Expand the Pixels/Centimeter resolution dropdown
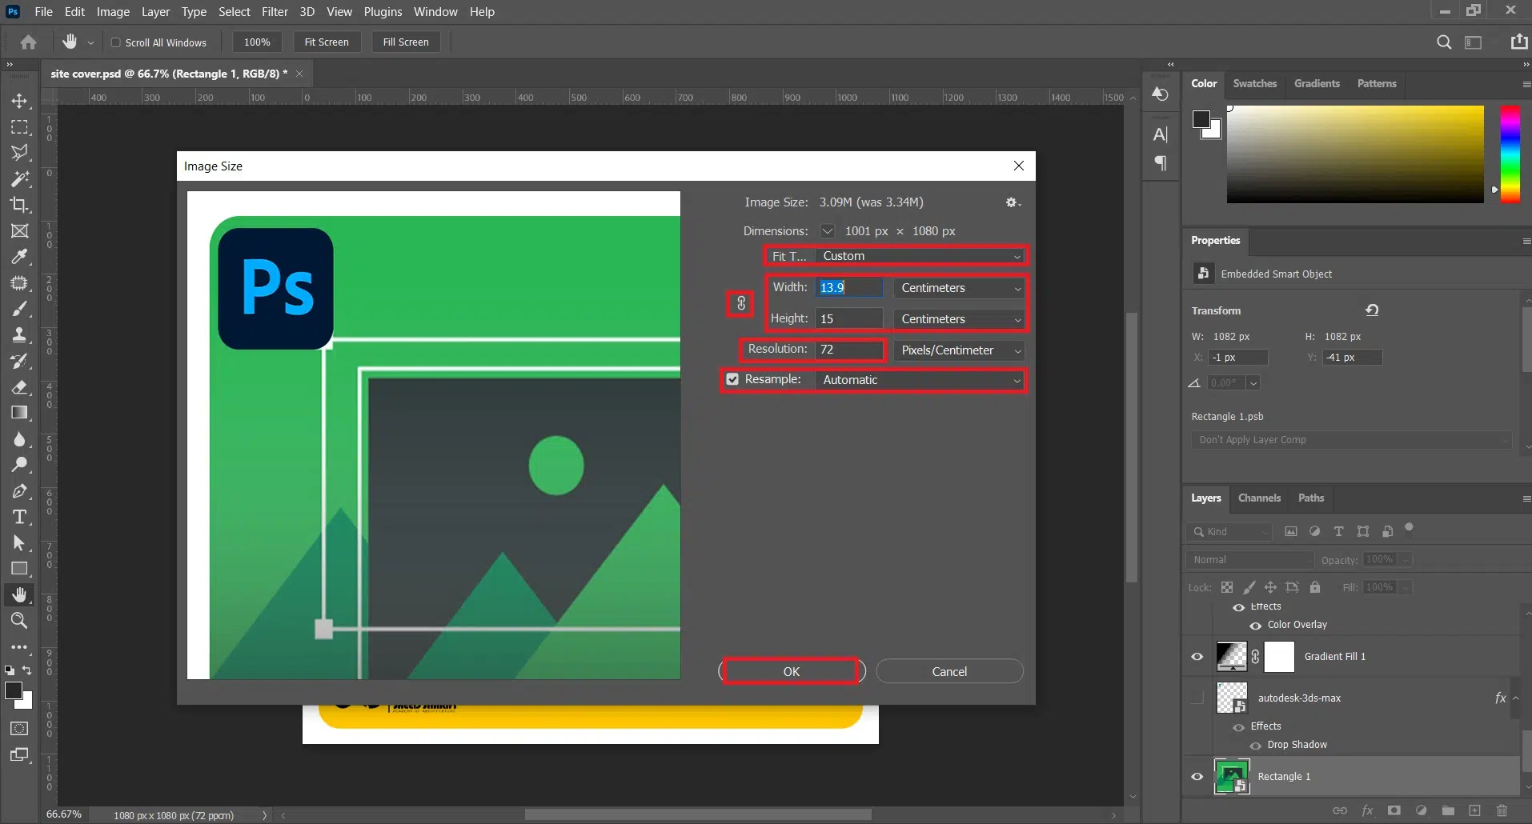This screenshot has width=1532, height=824. [960, 350]
